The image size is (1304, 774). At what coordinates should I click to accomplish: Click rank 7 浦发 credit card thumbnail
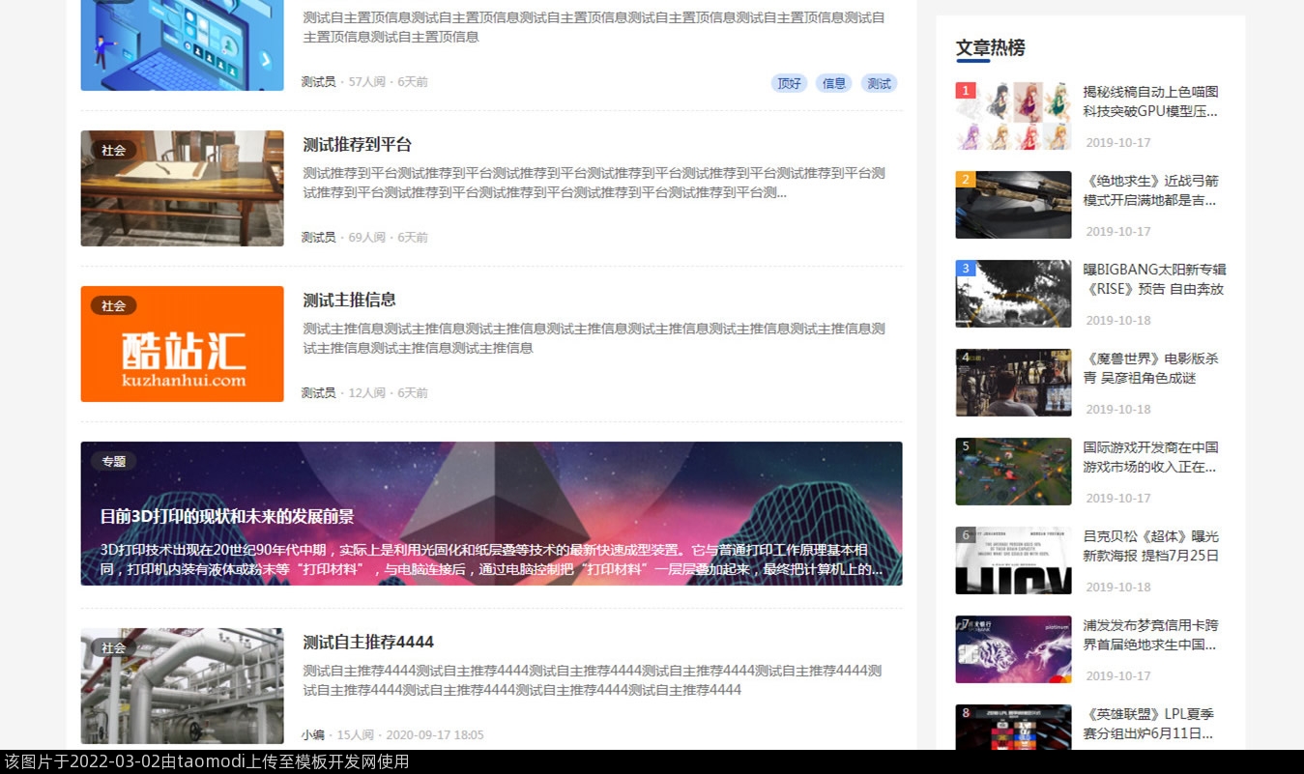click(1013, 649)
